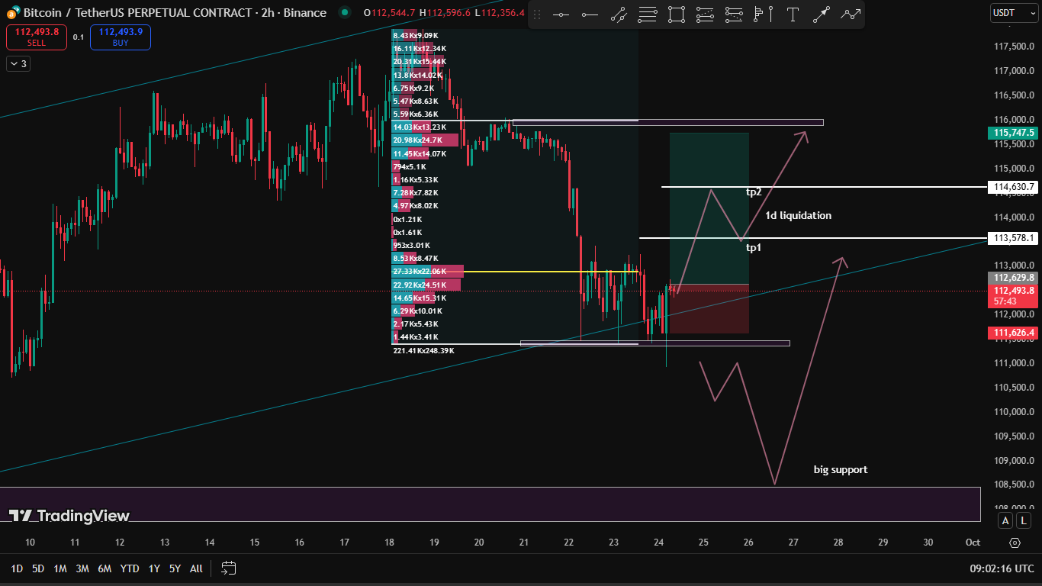The width and height of the screenshot is (1042, 586).
Task: Click the green market status indicator
Action: (x=345, y=12)
